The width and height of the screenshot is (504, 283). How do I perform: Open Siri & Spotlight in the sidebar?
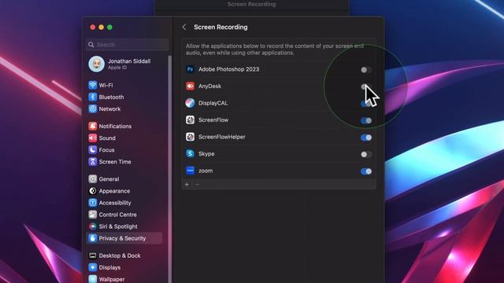coord(118,226)
